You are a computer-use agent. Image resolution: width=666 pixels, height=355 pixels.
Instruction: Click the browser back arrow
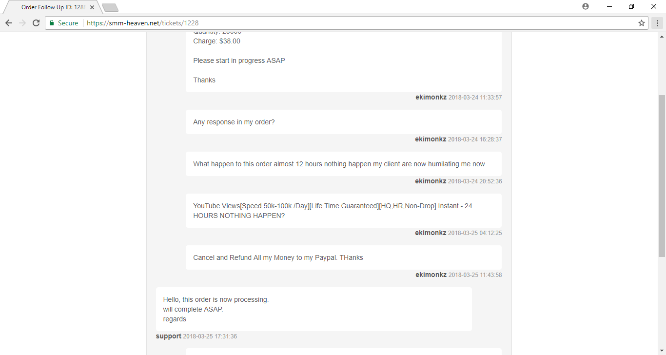(9, 23)
